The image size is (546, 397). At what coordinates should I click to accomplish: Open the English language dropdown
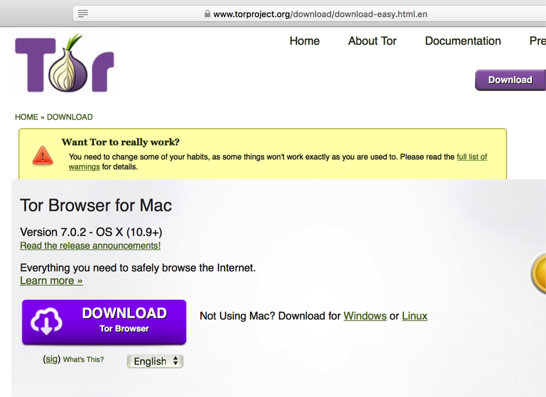[155, 361]
